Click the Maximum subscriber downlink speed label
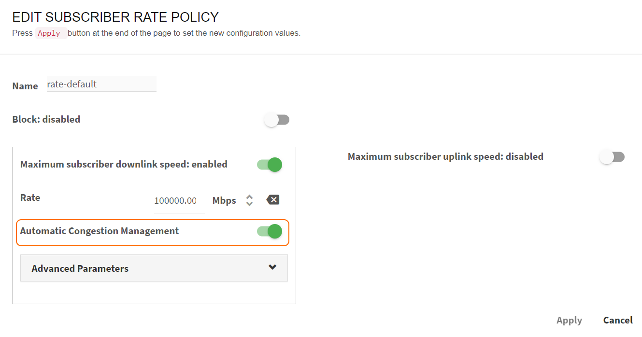 tap(124, 164)
